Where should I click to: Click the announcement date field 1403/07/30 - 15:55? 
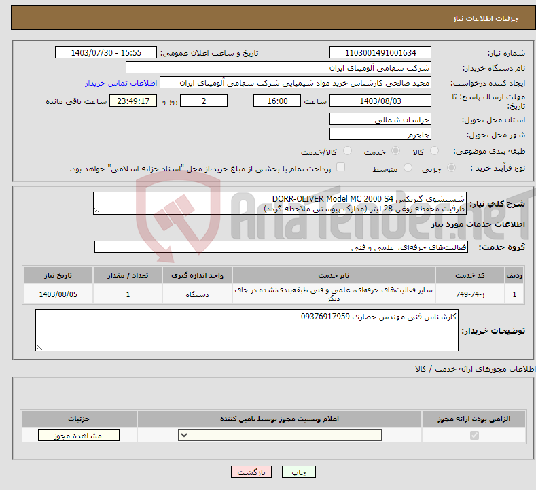(x=105, y=52)
